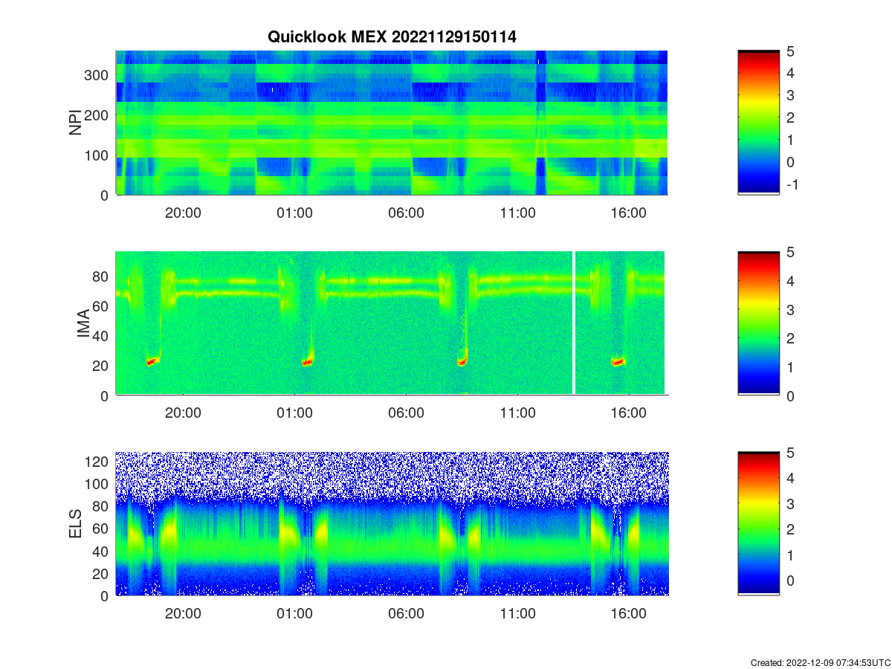Click the 01:00 tick label under the ELS plot
Viewport: 892px width, 669px height.
(x=294, y=614)
